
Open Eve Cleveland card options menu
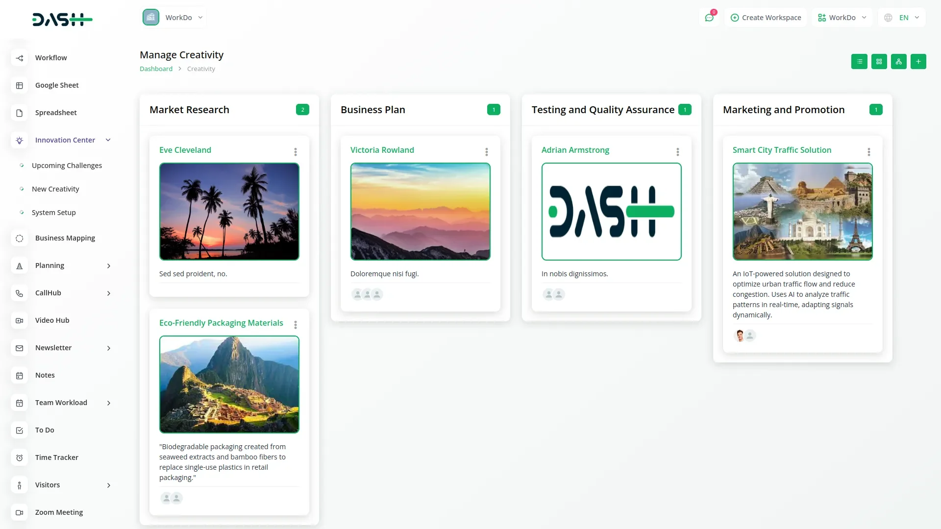point(296,152)
